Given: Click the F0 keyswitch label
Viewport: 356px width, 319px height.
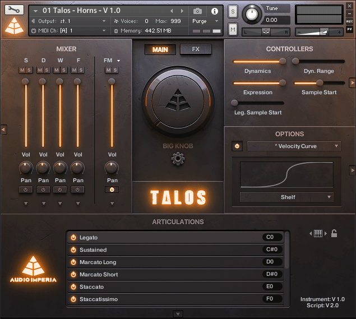Looking at the screenshot, I should pyautogui.click(x=272, y=299).
